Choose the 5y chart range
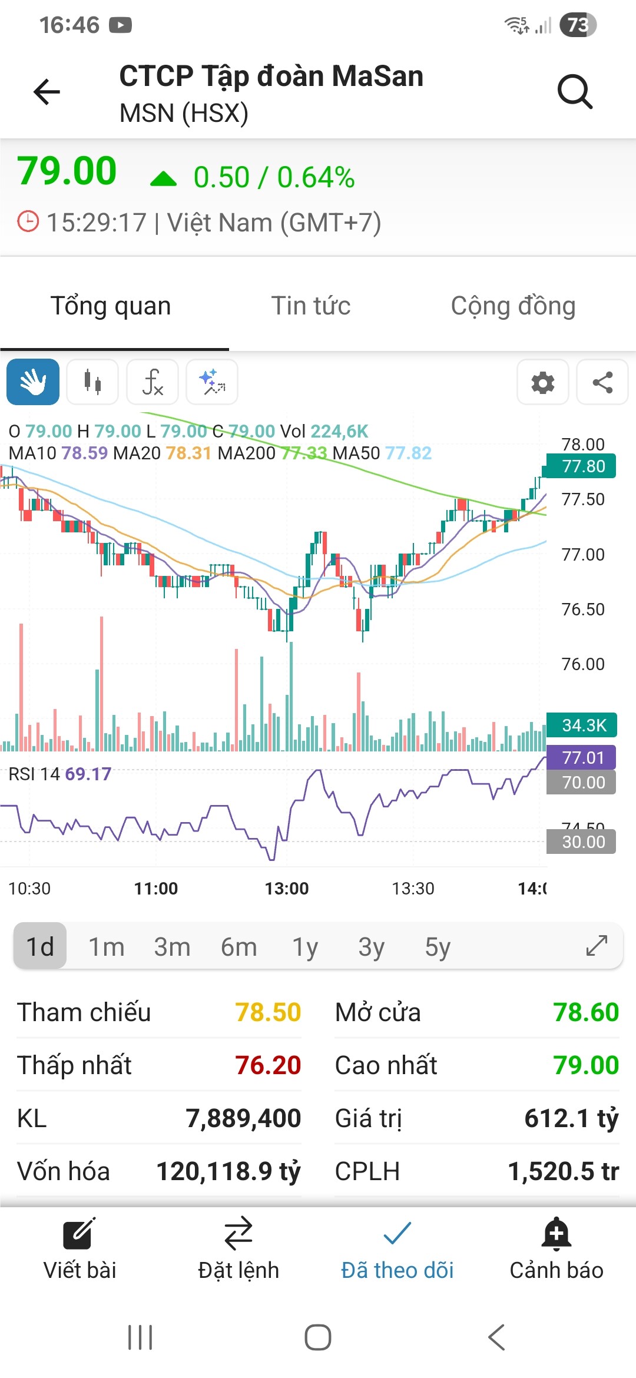The height and width of the screenshot is (1378, 636). (438, 947)
